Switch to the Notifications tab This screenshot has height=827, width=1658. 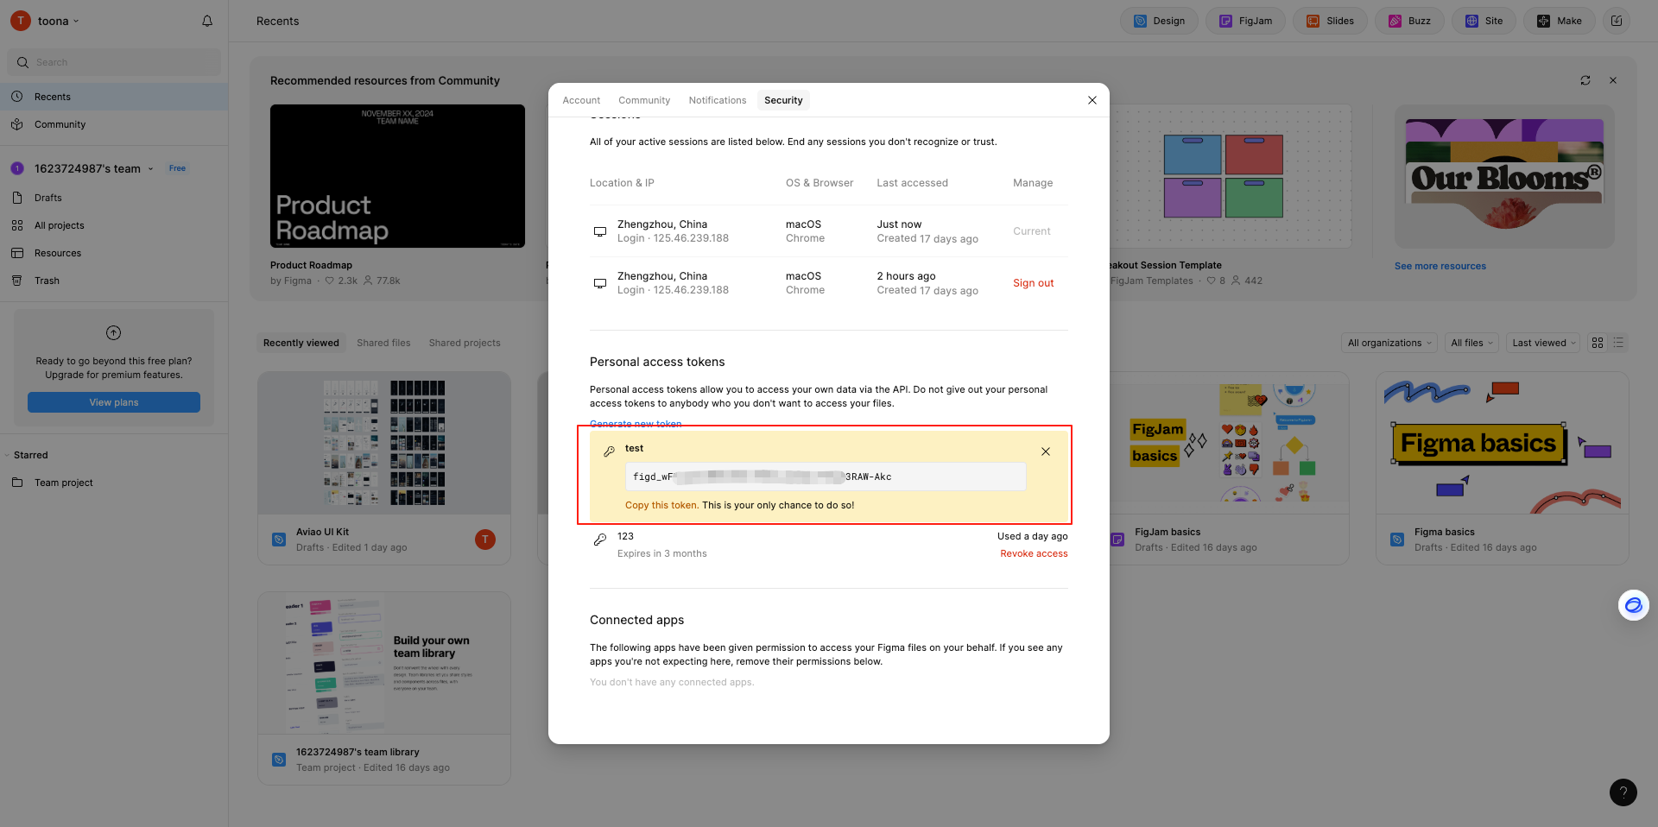(717, 100)
